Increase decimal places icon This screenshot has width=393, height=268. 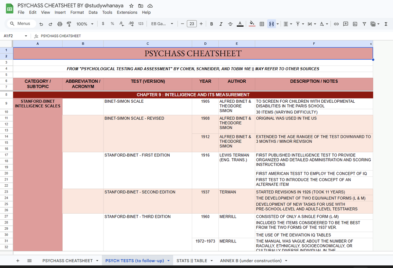[x=131, y=24]
